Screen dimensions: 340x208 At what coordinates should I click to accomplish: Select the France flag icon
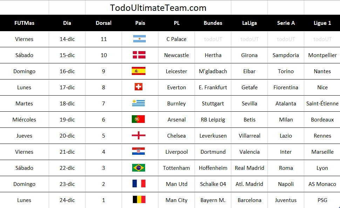pyautogui.click(x=139, y=183)
